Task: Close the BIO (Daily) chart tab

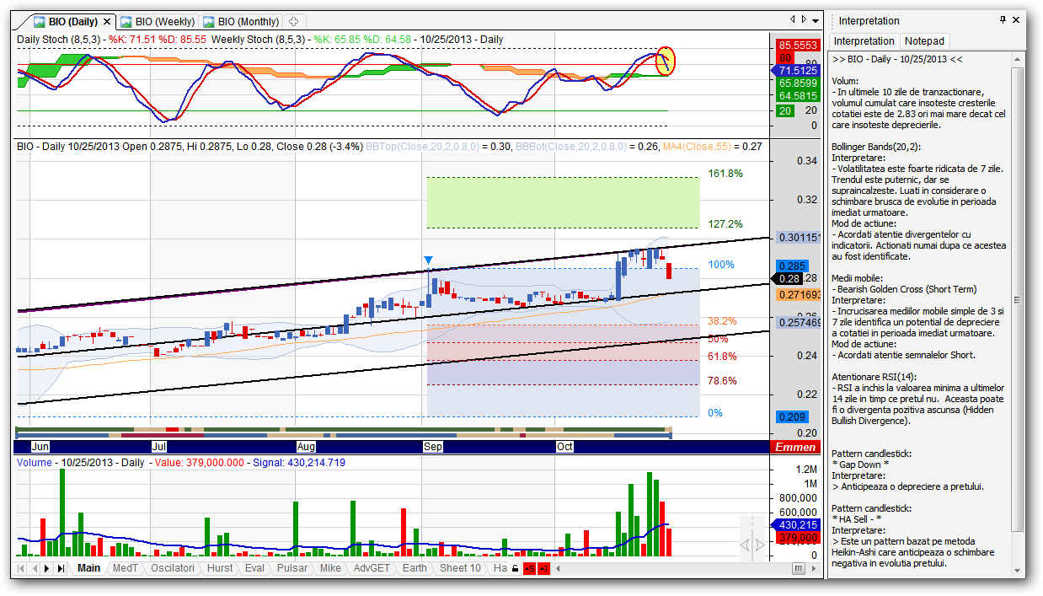Action: [107, 21]
